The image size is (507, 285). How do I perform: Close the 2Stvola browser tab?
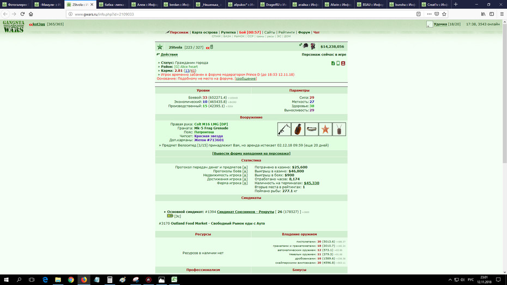[x=92, y=4]
